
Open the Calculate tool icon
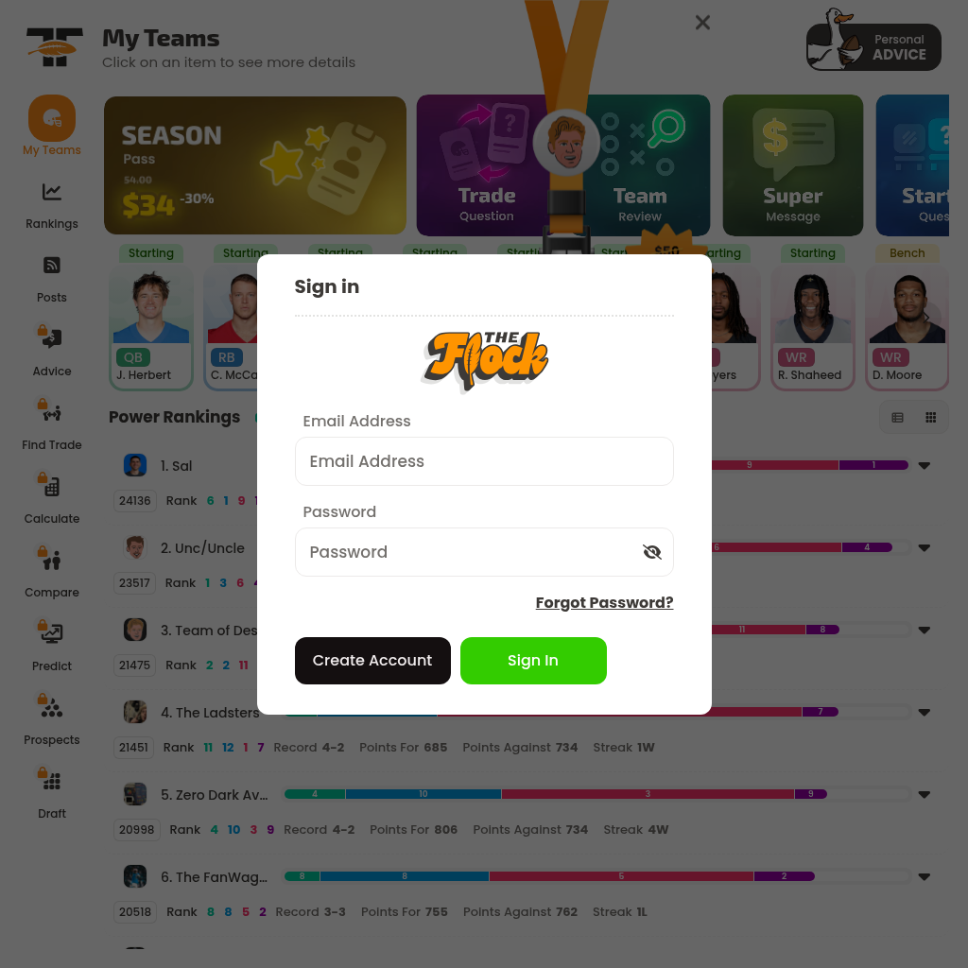click(x=52, y=487)
